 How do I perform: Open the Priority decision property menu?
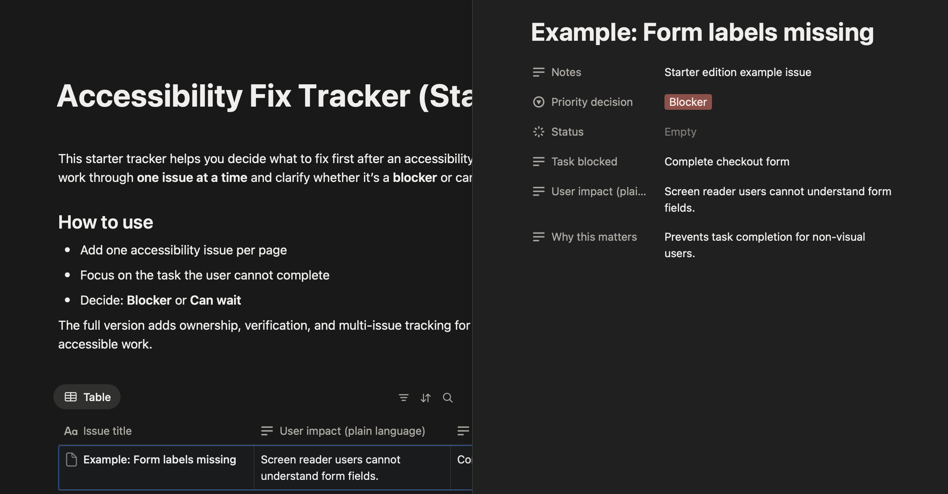(x=591, y=102)
